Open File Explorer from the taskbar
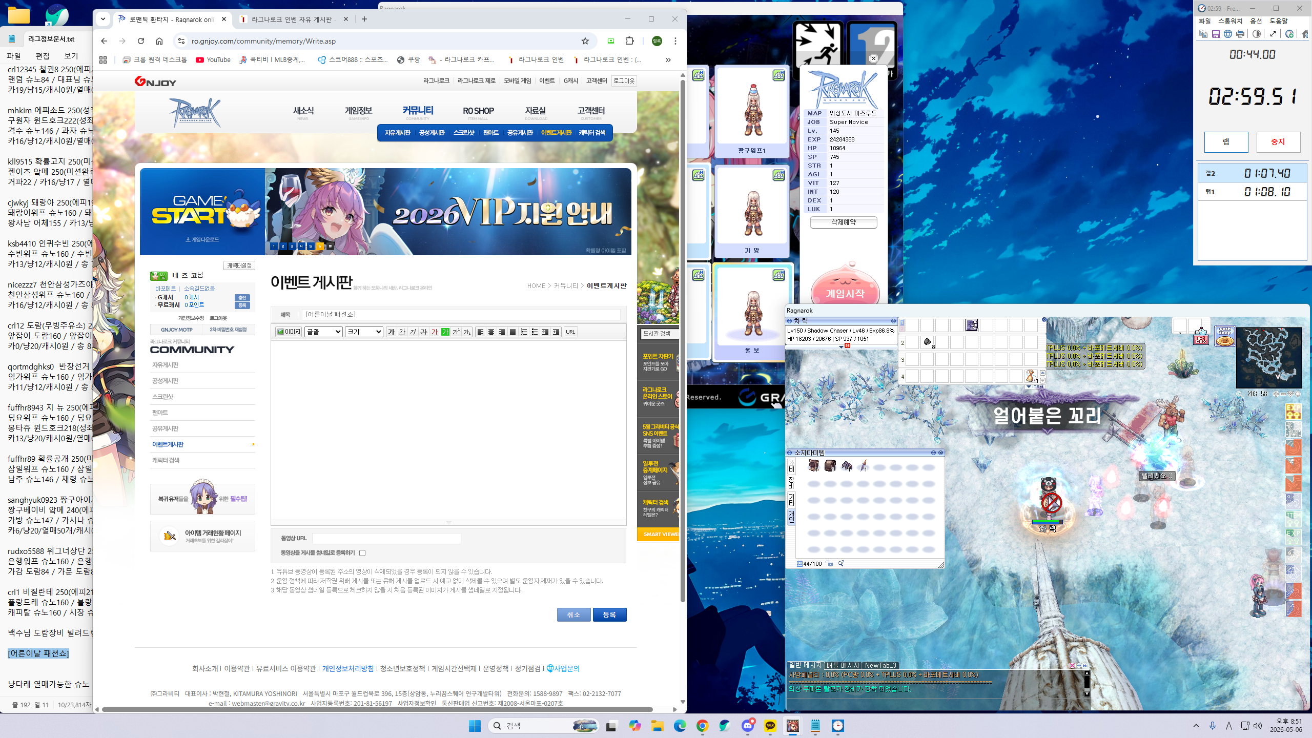1312x738 pixels. point(658,726)
